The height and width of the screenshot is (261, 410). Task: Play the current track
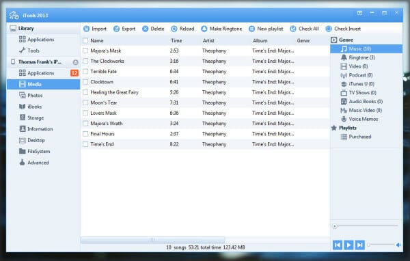(x=348, y=245)
